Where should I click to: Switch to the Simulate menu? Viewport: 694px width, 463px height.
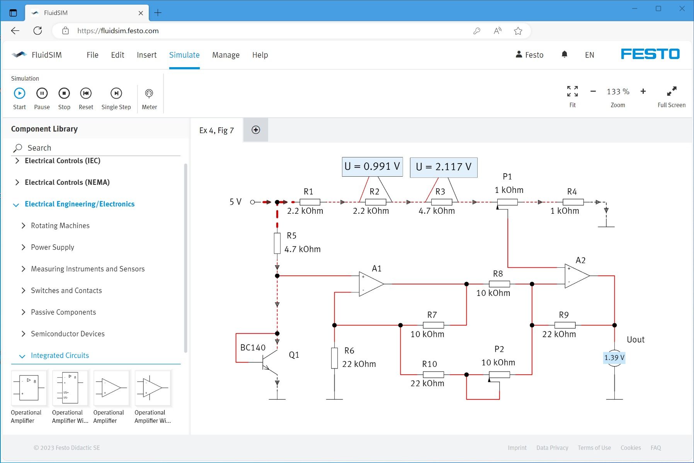click(x=184, y=55)
